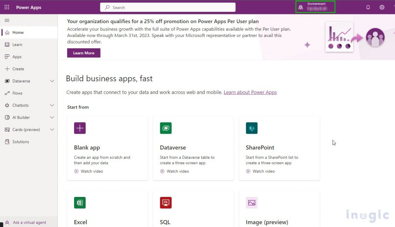Click the Dataverse card green icon
This screenshot has height=227, width=395.
pyautogui.click(x=166, y=128)
